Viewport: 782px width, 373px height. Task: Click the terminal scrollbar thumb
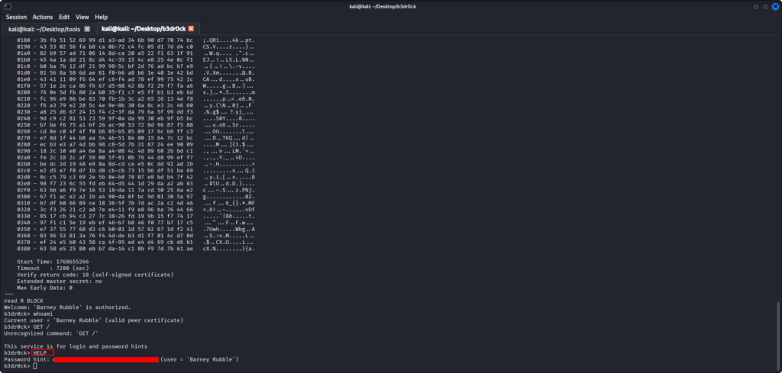[778, 334]
